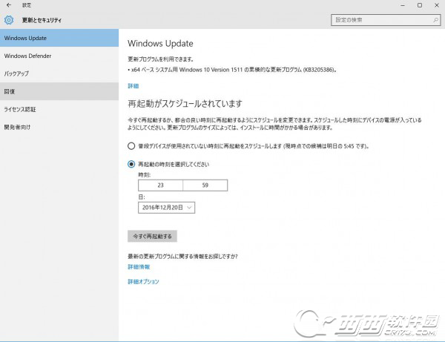Open the date dropdown 2016年12月20日
445x342 pixels.
click(x=167, y=208)
